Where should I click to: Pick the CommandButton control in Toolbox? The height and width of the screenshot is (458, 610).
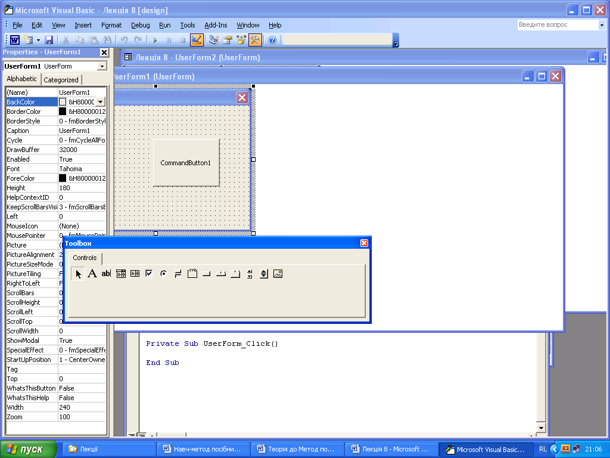tap(207, 274)
